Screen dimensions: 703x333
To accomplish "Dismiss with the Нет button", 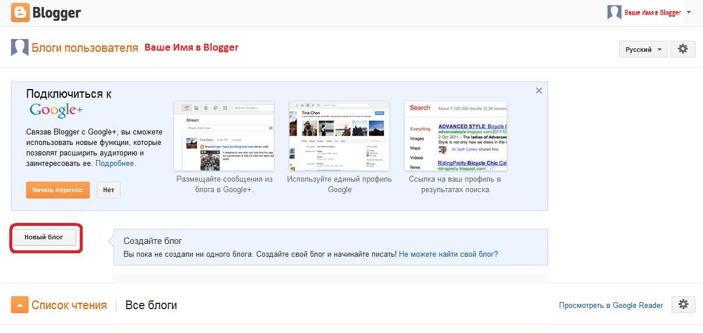I will pyautogui.click(x=108, y=190).
